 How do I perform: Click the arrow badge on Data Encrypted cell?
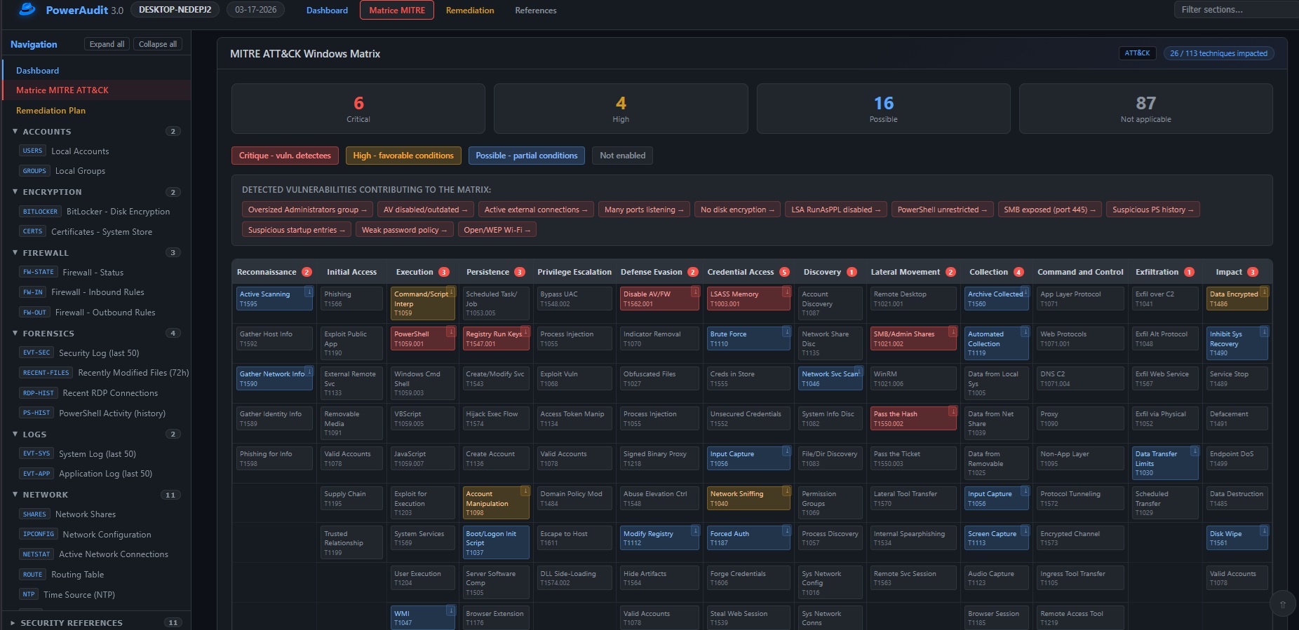(x=1264, y=292)
